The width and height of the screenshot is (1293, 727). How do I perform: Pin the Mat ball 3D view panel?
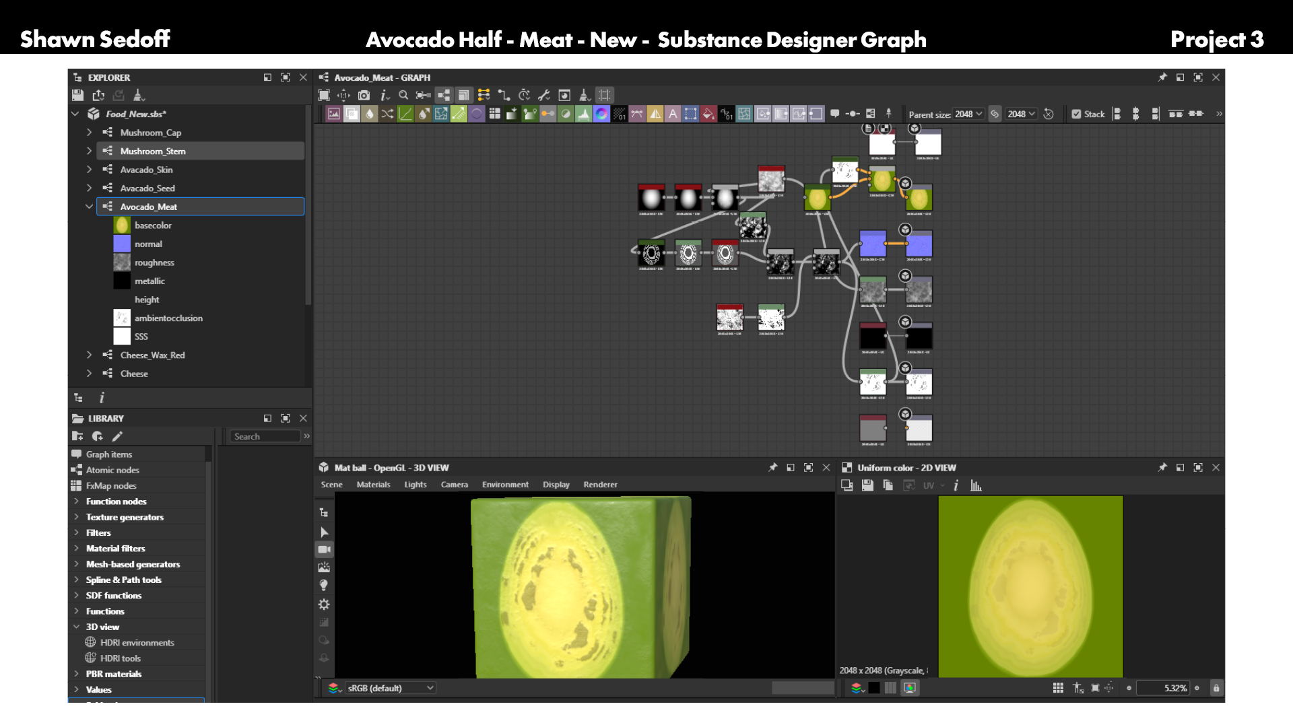(773, 467)
